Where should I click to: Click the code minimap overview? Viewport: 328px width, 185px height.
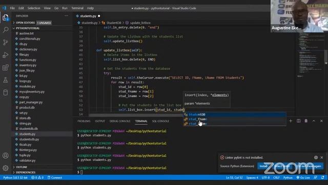point(310,55)
